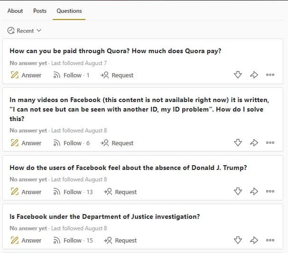Share the Quora pay question
This screenshot has height=253, width=288.
(254, 75)
